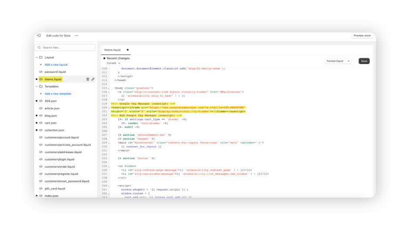The height and width of the screenshot is (230, 410).
Task: Fold the main tag at line 229
Action: 109,143
